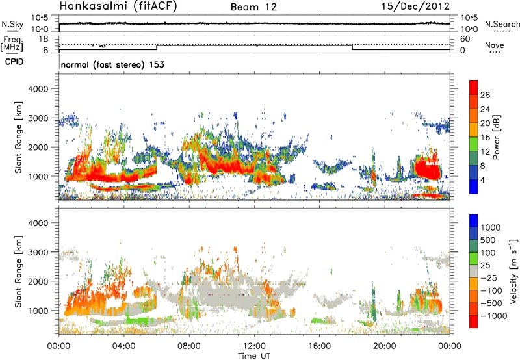Click the '25' value on Velocity color bar
520x360 pixels.
[485, 265]
